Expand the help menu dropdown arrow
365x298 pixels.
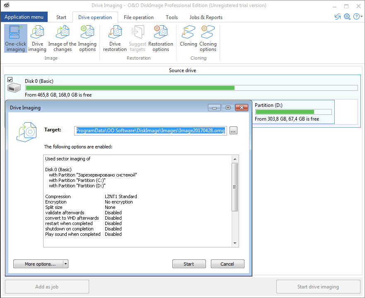[362, 17]
